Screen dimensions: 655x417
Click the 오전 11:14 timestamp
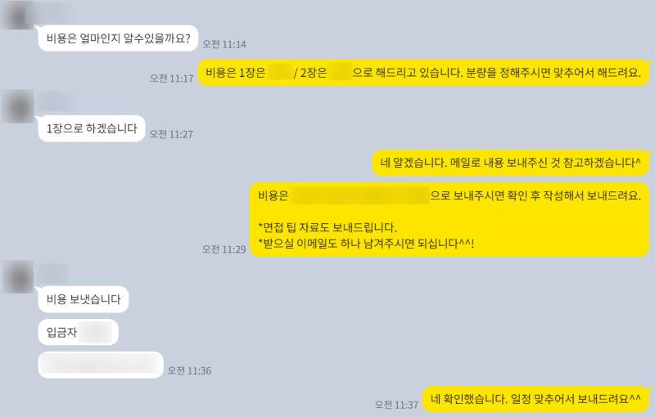coord(224,44)
